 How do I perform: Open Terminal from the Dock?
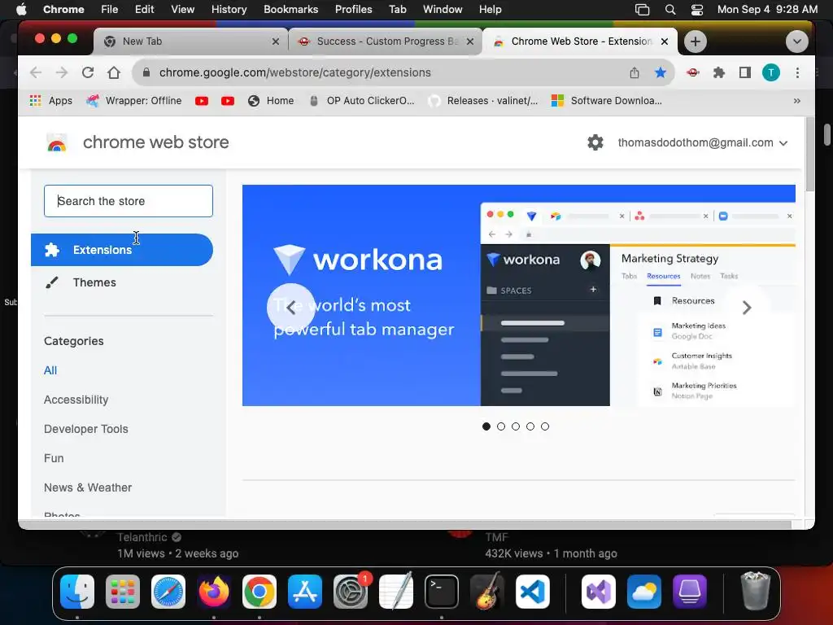pos(442,591)
